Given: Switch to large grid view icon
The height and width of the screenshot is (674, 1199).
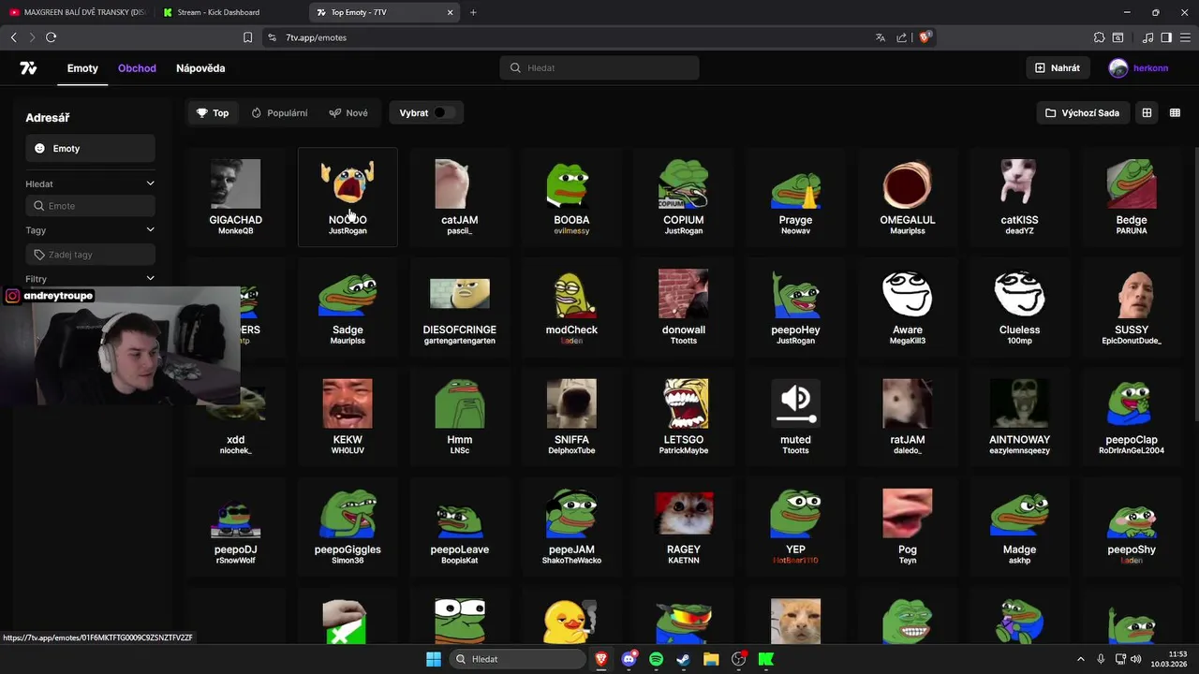Looking at the screenshot, I should tap(1147, 113).
